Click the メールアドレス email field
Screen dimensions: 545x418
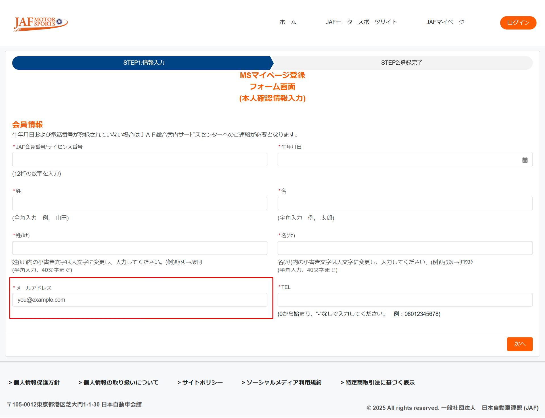140,300
